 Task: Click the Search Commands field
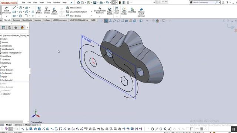[204, 3]
